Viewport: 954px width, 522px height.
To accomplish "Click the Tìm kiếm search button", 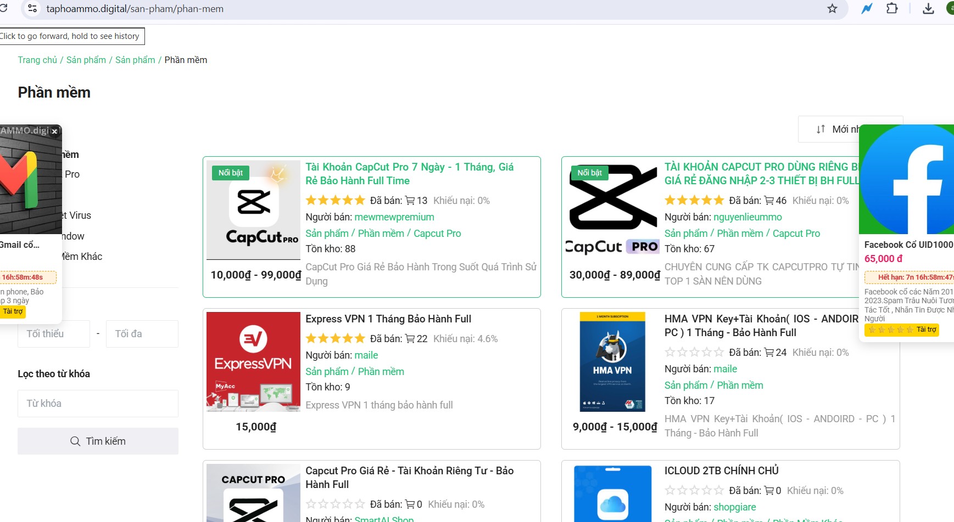I will tap(98, 441).
